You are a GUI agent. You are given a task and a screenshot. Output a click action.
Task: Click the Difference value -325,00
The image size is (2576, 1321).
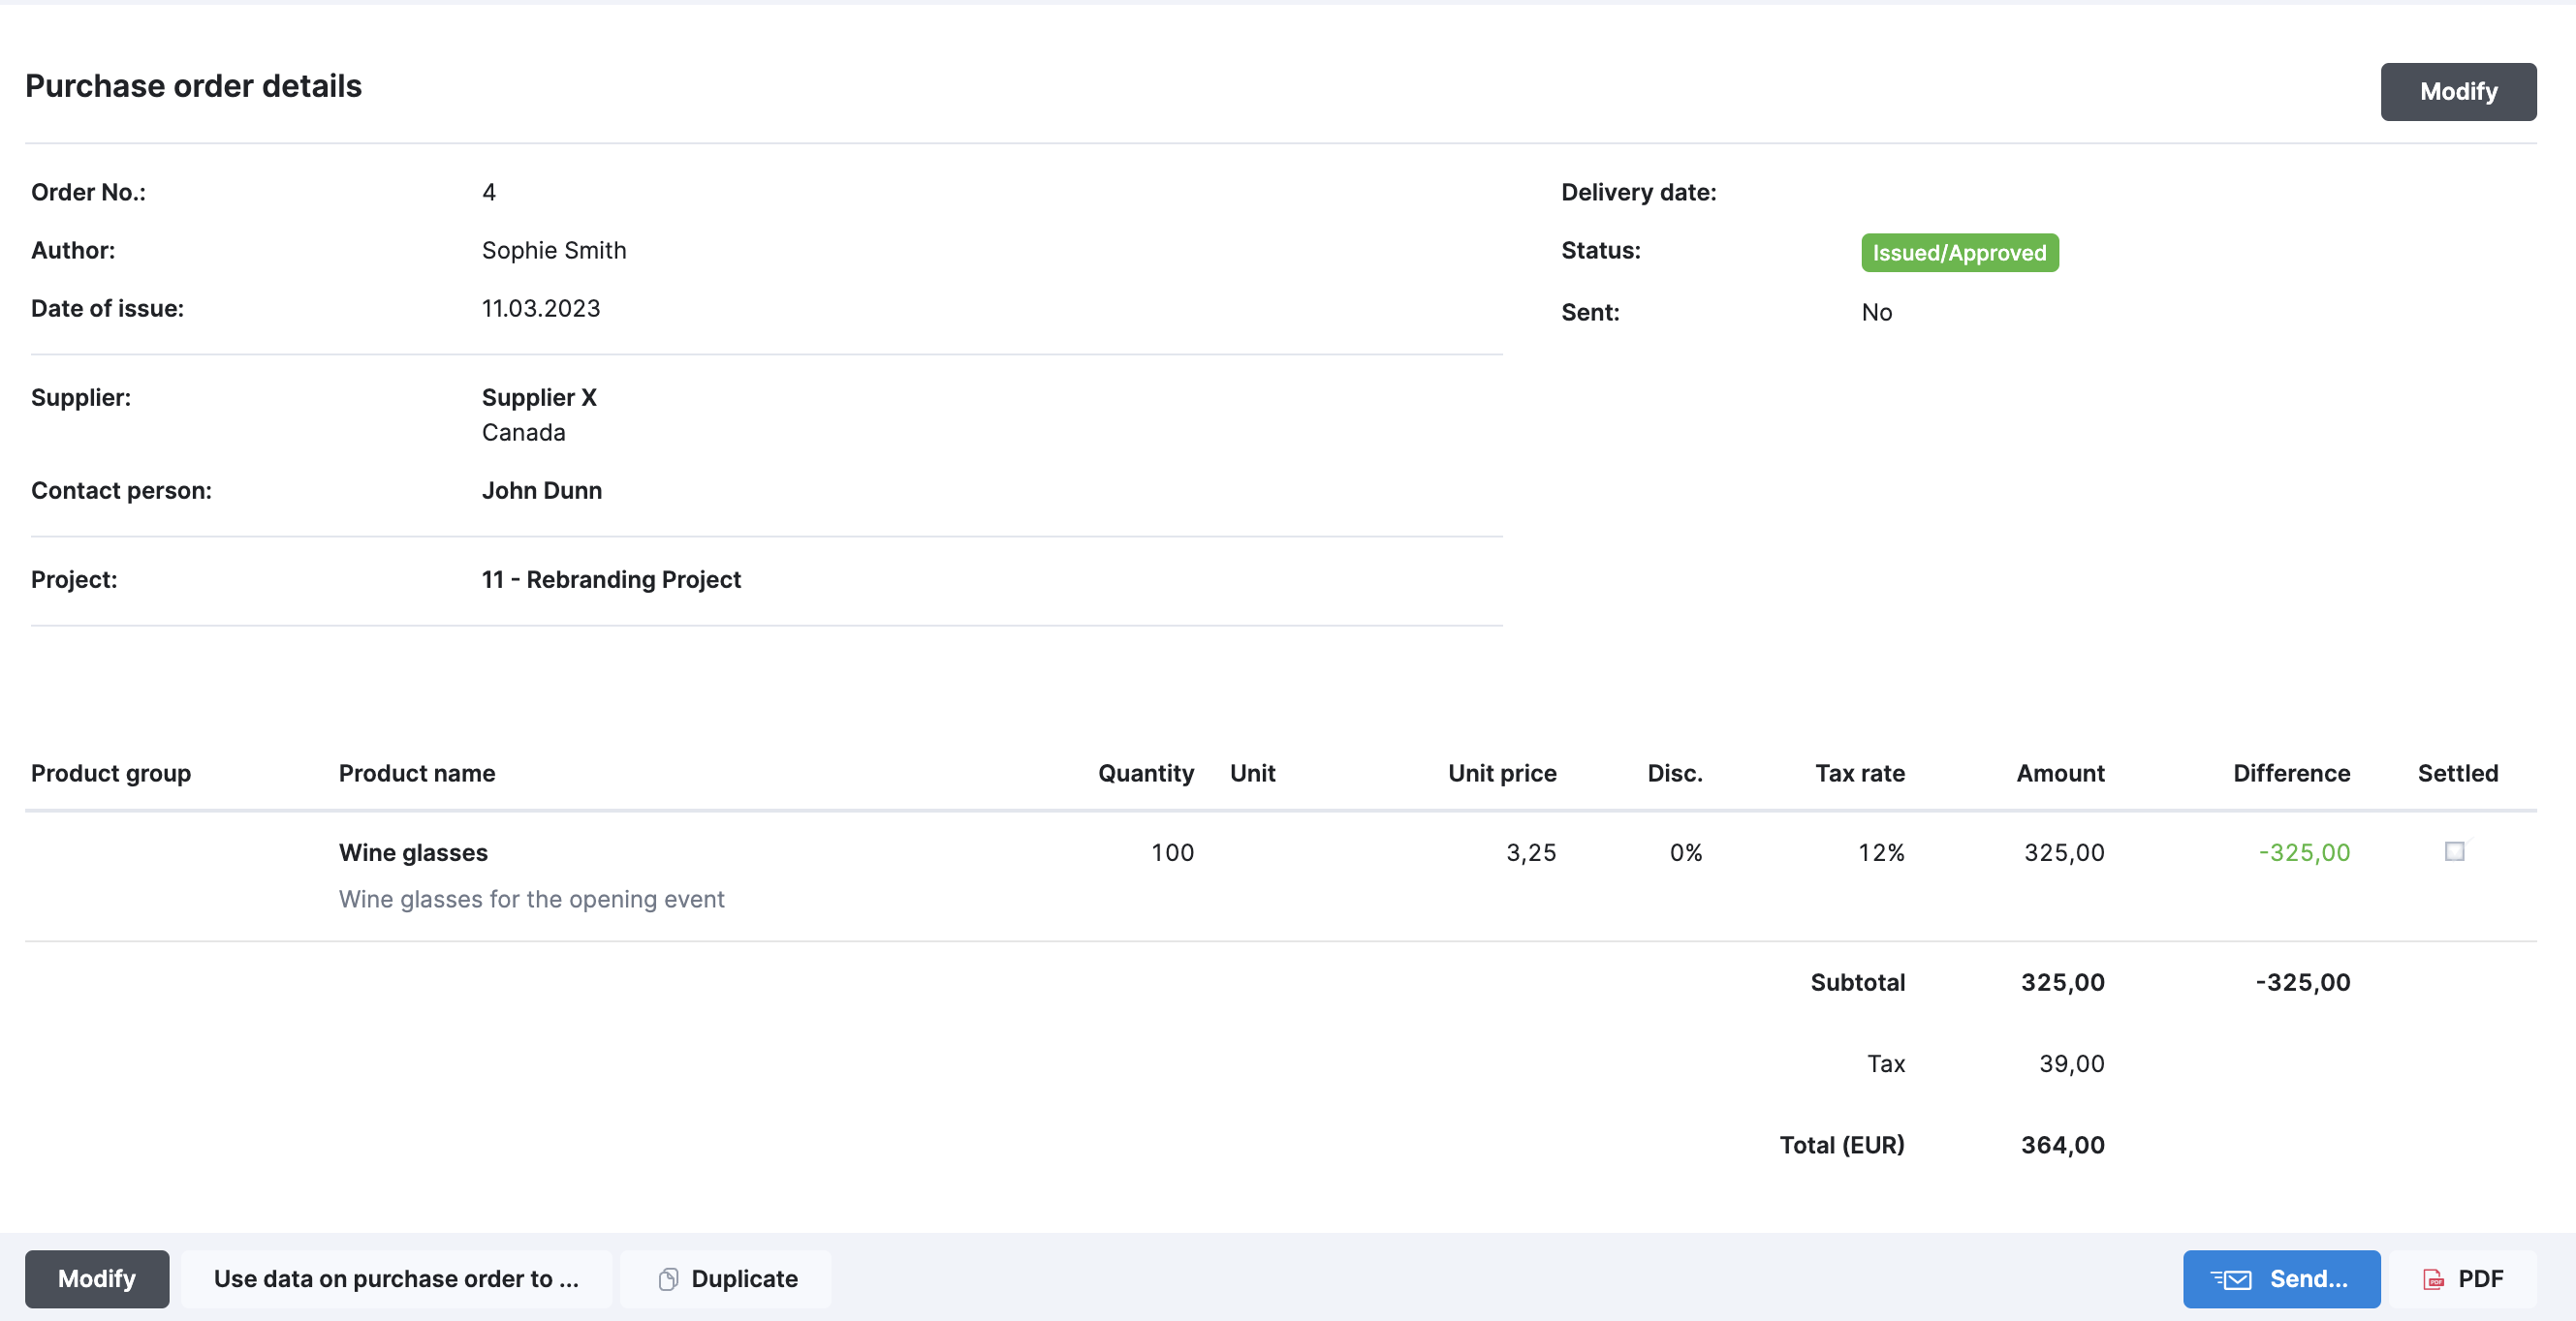(x=2303, y=852)
